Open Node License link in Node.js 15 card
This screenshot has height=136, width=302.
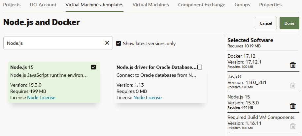41,97
